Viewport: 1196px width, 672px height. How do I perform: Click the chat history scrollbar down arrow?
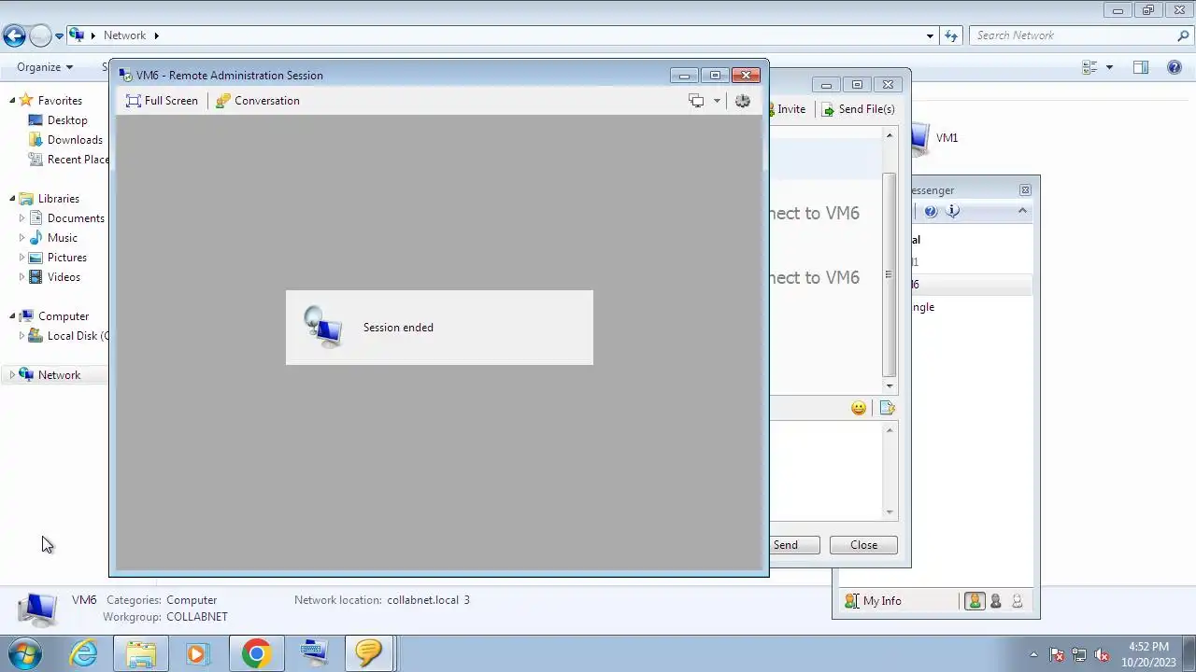890,385
